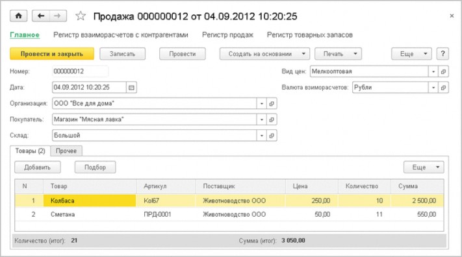The height and width of the screenshot is (257, 462).
Task: Select the Сметана cell
Action: [x=90, y=214]
